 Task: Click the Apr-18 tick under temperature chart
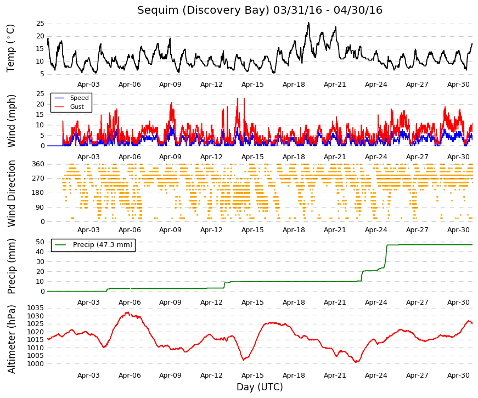pos(294,85)
